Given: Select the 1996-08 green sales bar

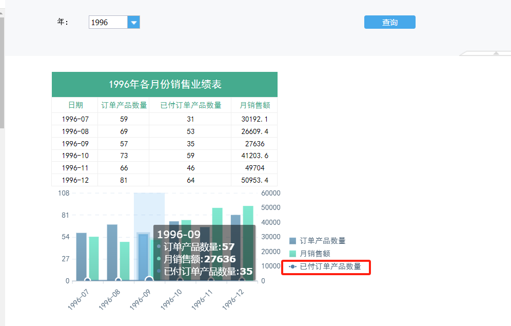Looking at the screenshot, I should (125, 261).
